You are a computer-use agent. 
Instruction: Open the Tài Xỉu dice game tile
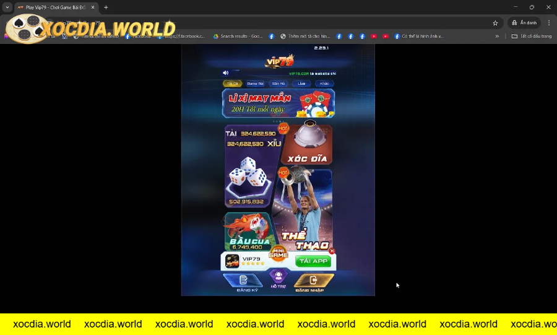click(250, 166)
